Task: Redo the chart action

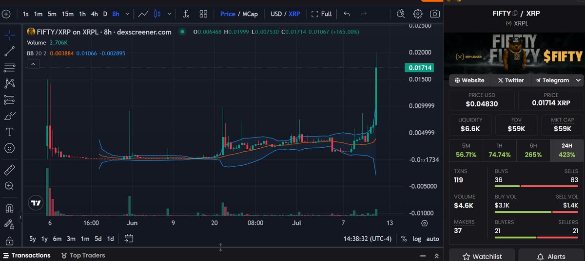Action: coord(363,14)
